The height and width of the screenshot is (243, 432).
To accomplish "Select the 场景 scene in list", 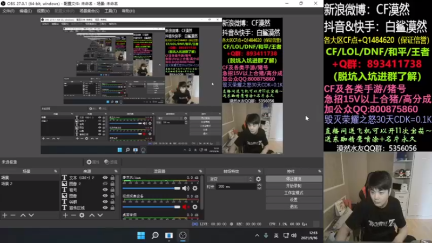I will click(x=30, y=178).
